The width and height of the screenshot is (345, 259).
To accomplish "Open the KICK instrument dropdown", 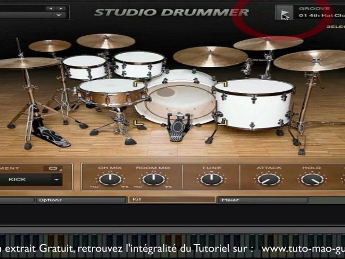I will point(31,180).
